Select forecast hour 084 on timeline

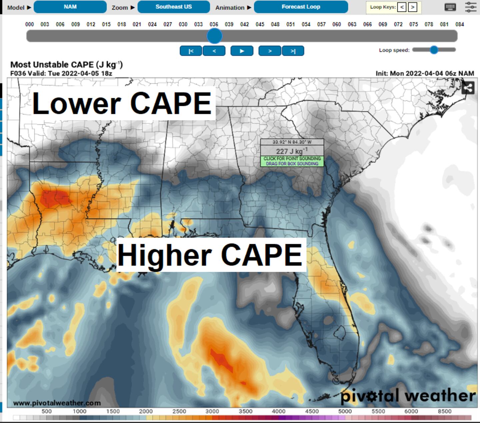tap(460, 24)
